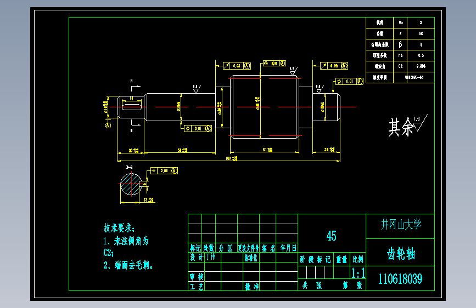Click the 180 overall length dimension
The width and height of the screenshot is (476, 308).
coord(231,158)
